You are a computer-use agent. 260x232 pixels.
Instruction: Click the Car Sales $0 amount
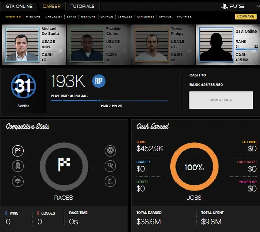coord(252,169)
